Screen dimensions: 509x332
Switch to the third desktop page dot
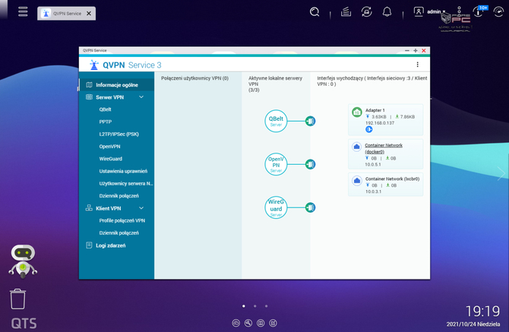click(266, 306)
